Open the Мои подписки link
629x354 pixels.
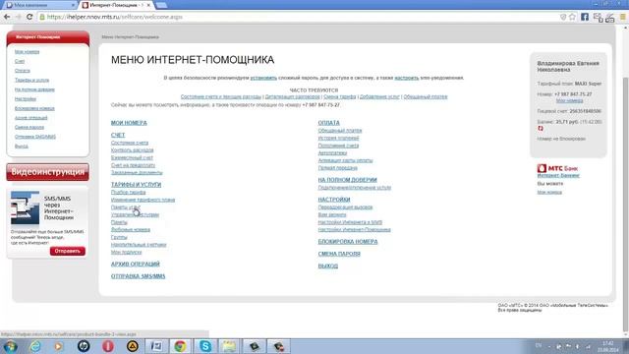126,252
